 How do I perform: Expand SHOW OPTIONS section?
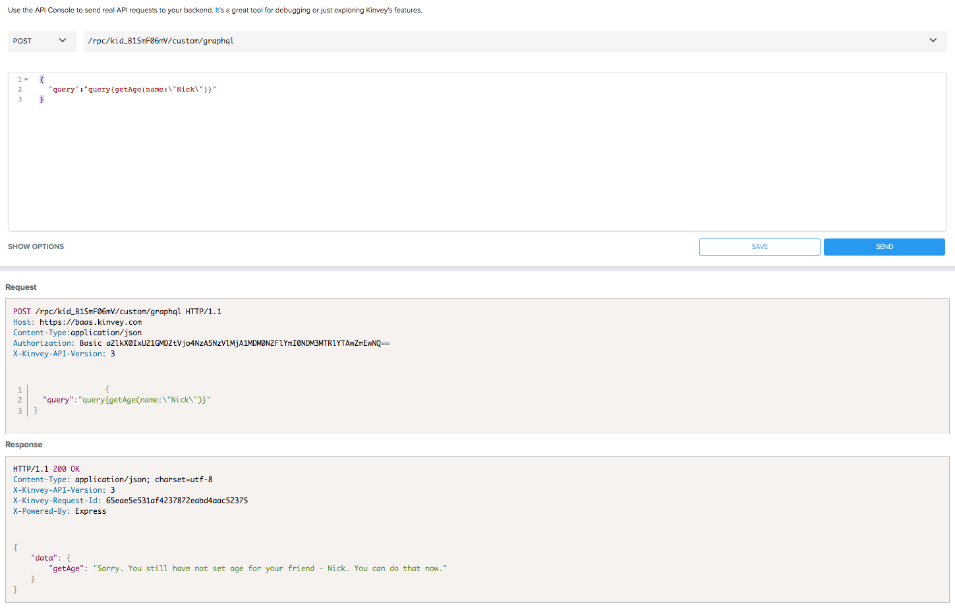tap(36, 246)
